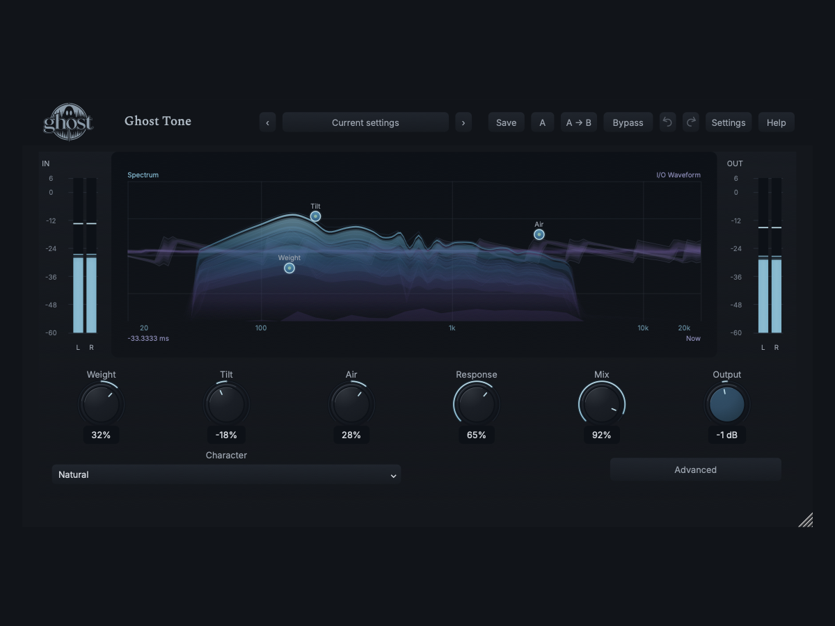Click the Tilt value -18%
This screenshot has width=835, height=626.
click(x=226, y=435)
